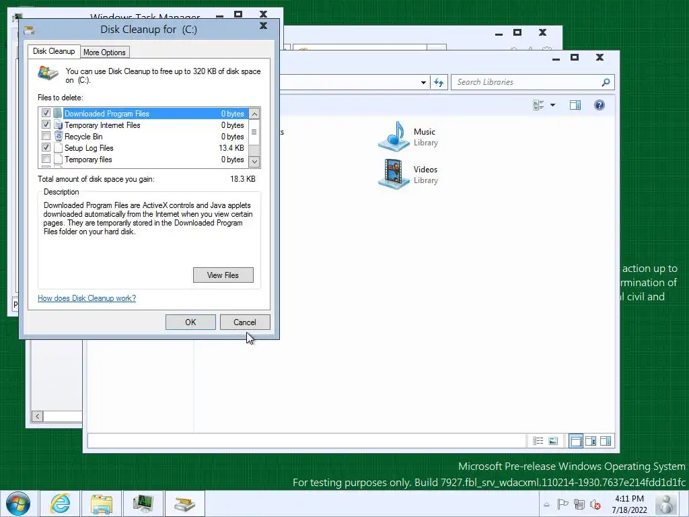Open the network status tray icon
Screen dimensions: 689x517
(579, 504)
